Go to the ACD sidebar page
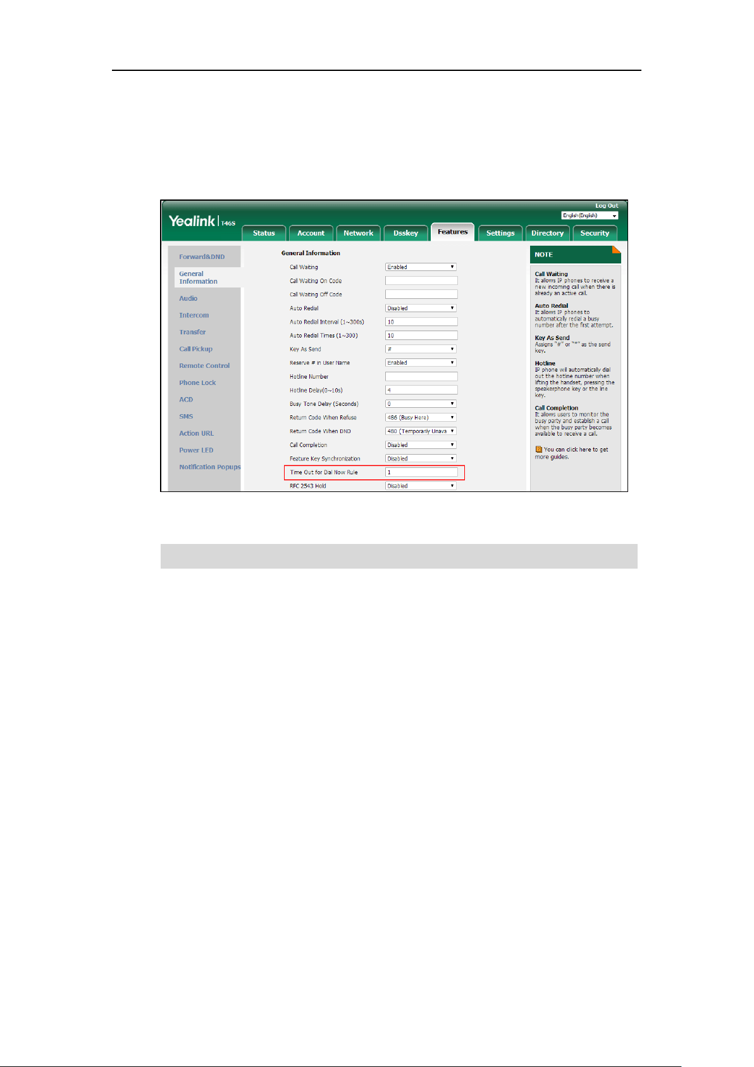754x1067 pixels. pyautogui.click(x=186, y=400)
